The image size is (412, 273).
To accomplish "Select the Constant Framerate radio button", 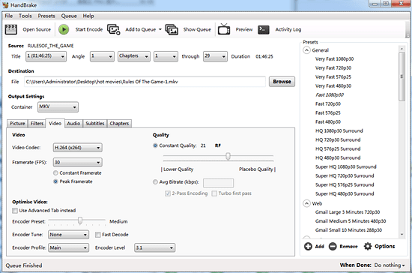I will (x=55, y=172).
